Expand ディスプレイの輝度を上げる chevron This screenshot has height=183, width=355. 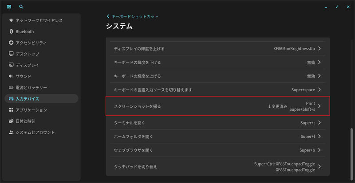pyautogui.click(x=319, y=48)
